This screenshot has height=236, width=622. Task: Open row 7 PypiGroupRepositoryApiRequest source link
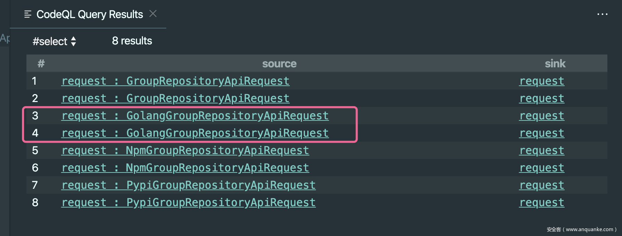tap(189, 185)
